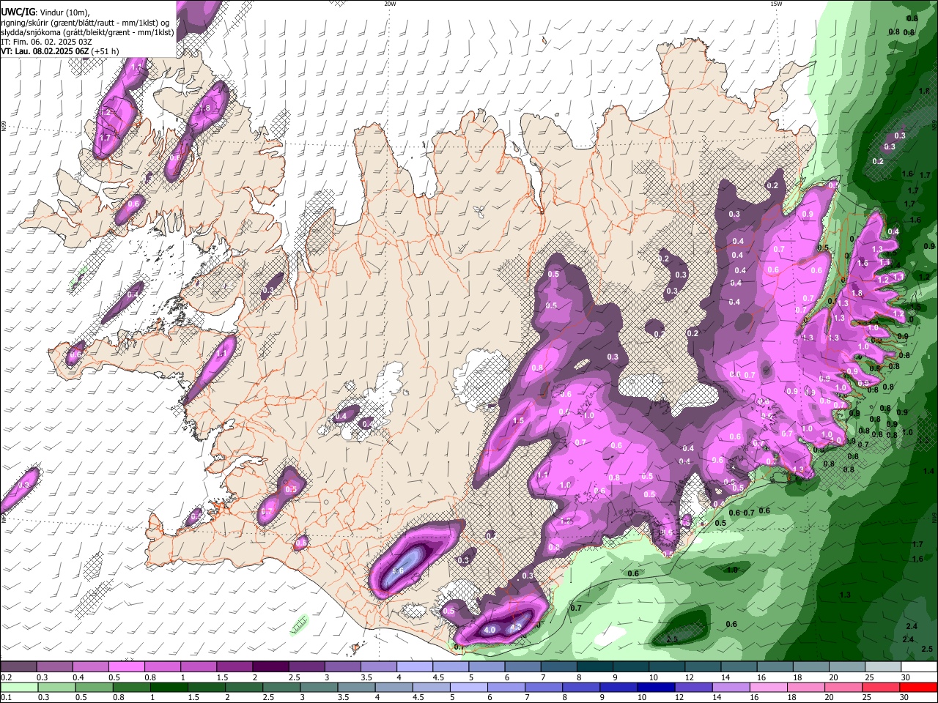This screenshot has height=703, width=938.
Task: Pick bottom-row legend swatch between 14 and 16
Action: 731,687
